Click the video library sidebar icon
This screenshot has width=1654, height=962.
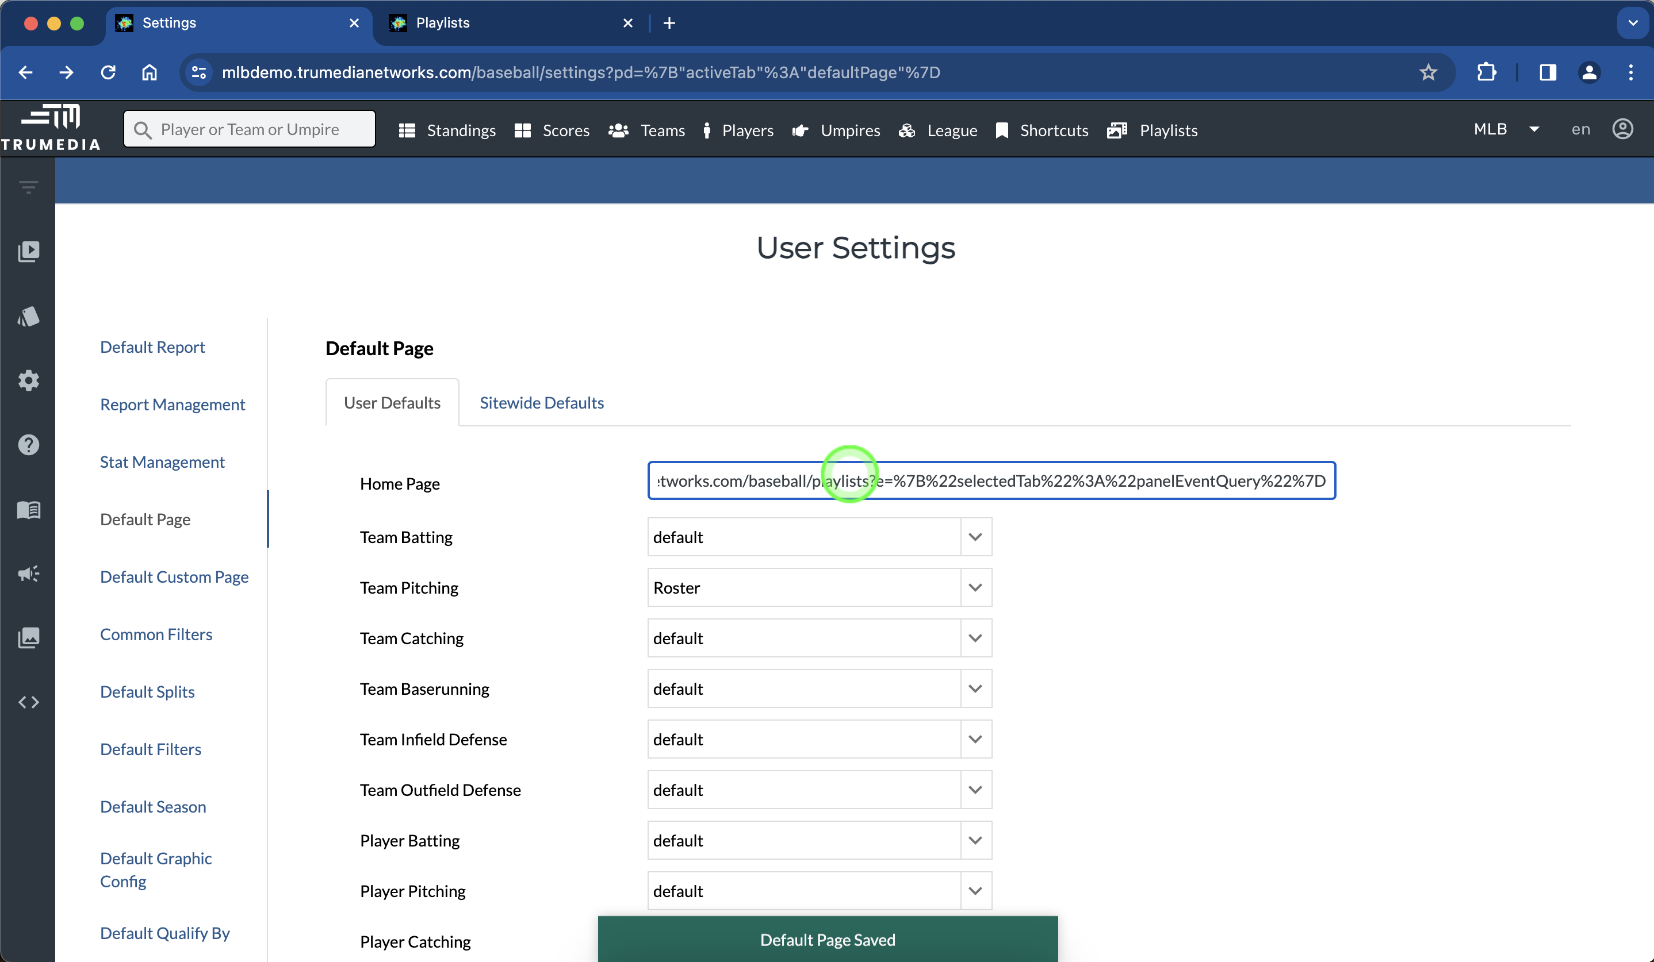(x=28, y=251)
